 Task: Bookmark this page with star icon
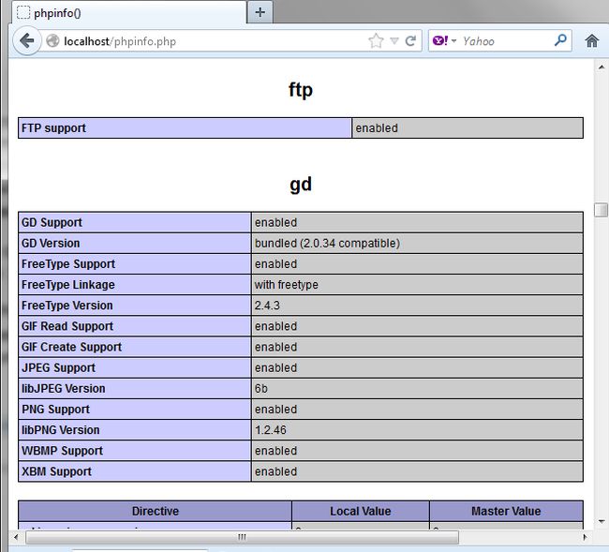tap(376, 40)
